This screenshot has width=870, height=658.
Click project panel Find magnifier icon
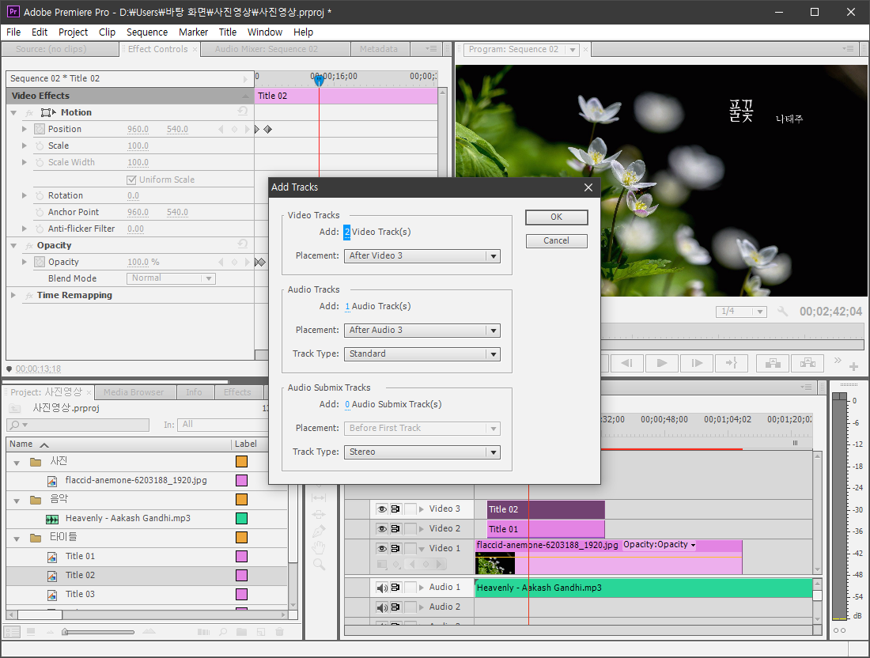tap(223, 632)
